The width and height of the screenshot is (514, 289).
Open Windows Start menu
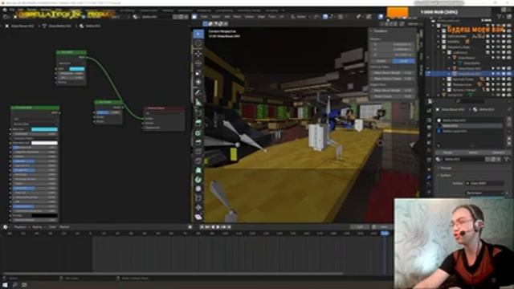[x=5, y=285]
